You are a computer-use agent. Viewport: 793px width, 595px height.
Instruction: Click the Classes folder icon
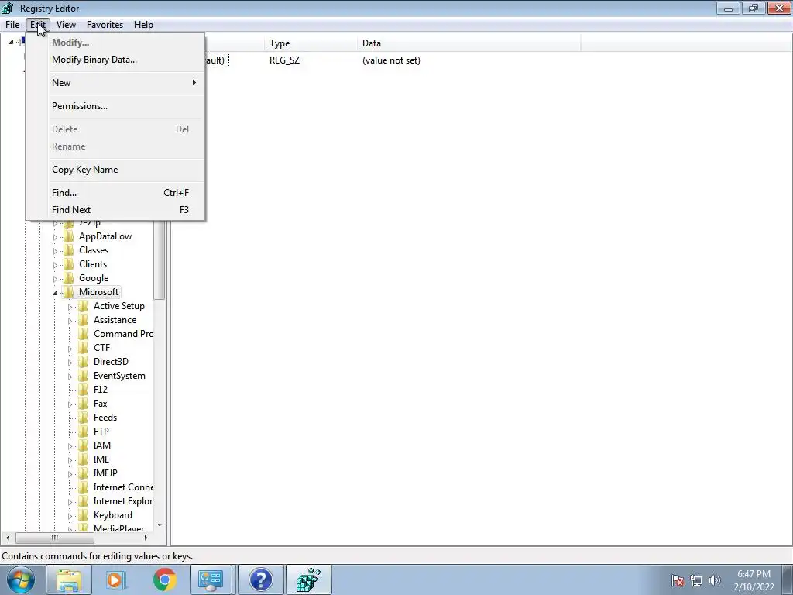click(x=68, y=250)
